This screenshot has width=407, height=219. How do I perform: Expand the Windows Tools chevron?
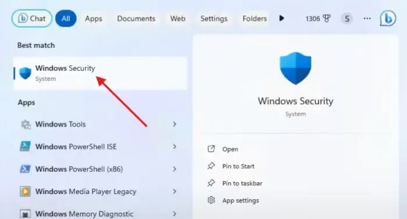pyautogui.click(x=174, y=124)
